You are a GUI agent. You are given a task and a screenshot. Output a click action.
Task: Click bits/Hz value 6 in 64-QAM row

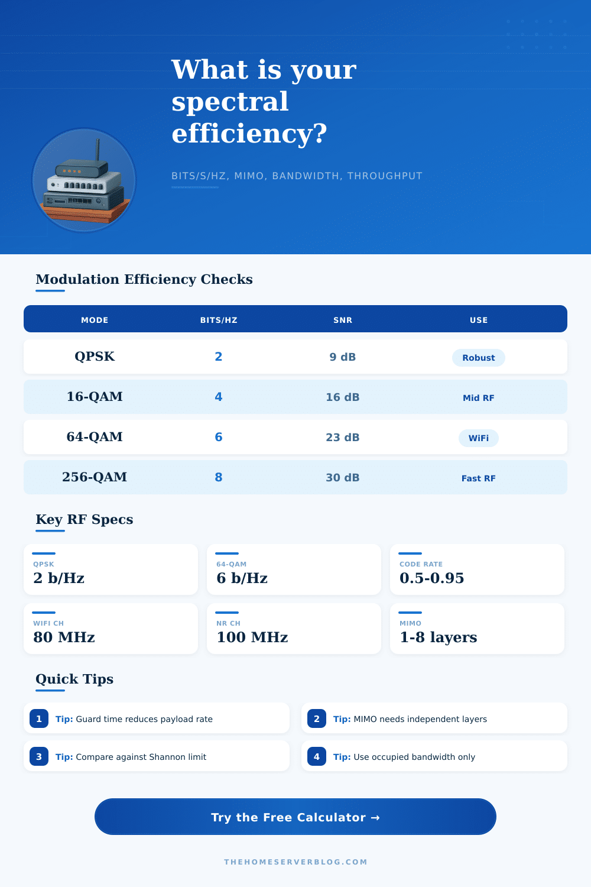(219, 437)
